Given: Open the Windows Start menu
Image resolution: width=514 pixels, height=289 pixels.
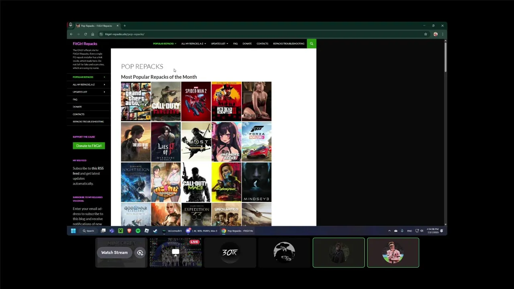Looking at the screenshot, I should coord(73,231).
